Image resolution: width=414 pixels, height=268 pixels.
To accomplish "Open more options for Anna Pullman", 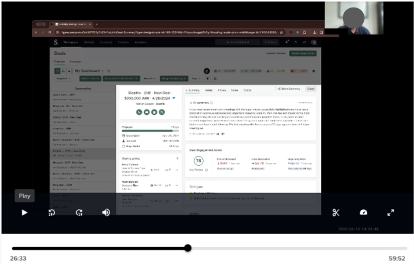I will pos(176,170).
